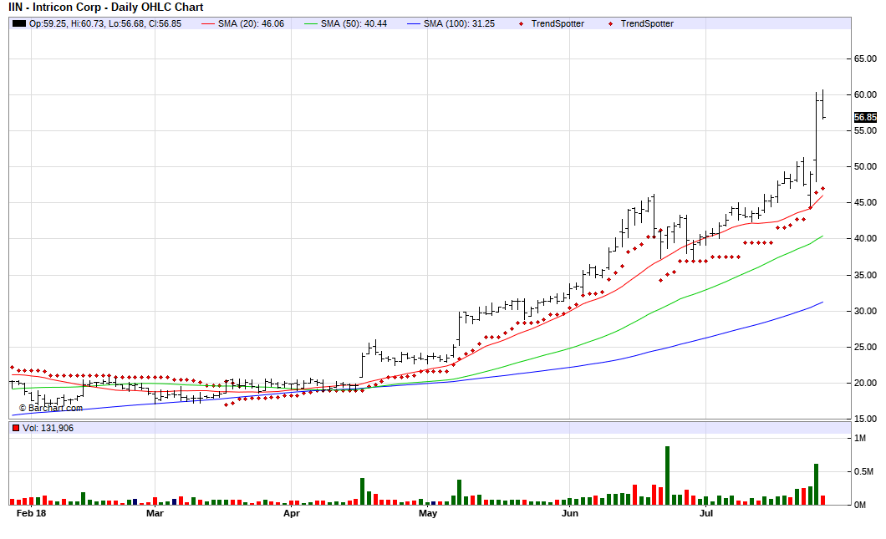Screen dimensions: 886x539
Task: Click the first TrendSpotter red diamond marker
Action: coord(521,23)
